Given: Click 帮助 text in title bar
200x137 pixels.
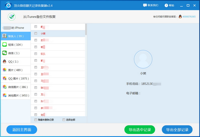Looking at the screenshot, I should (x=171, y=5).
